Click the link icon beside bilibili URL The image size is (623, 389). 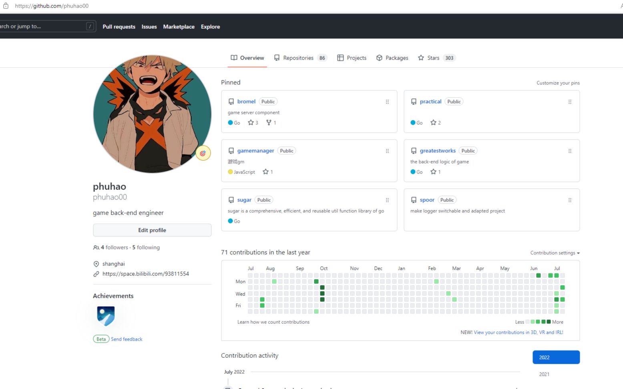coord(96,274)
